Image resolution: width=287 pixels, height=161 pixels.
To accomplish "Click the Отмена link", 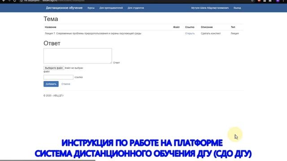I will click(x=66, y=84).
